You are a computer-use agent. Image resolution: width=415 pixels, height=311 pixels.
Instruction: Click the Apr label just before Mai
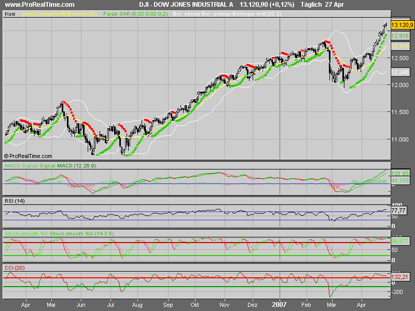tap(25, 305)
